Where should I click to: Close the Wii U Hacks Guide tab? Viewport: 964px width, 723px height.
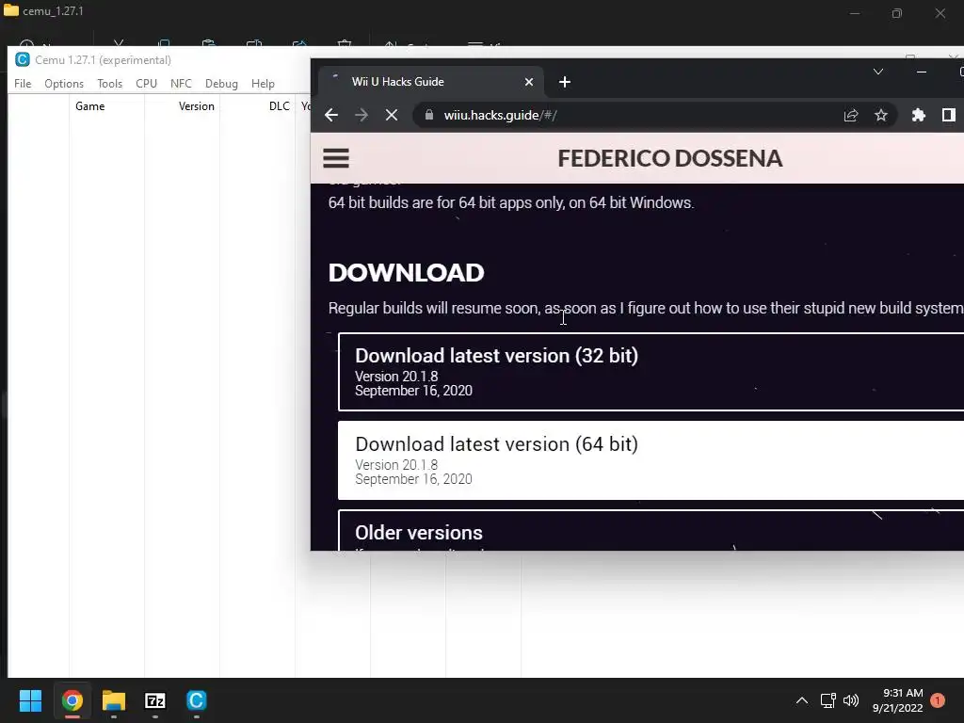click(529, 82)
